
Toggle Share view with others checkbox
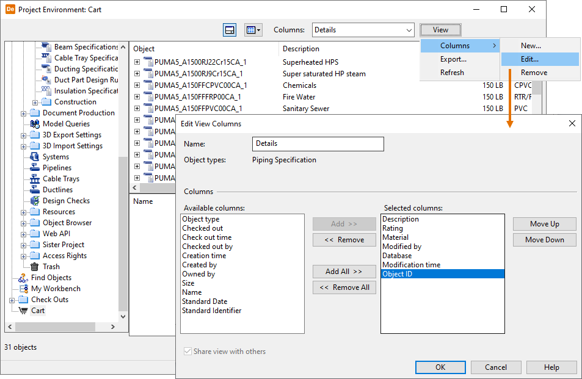[x=187, y=352]
